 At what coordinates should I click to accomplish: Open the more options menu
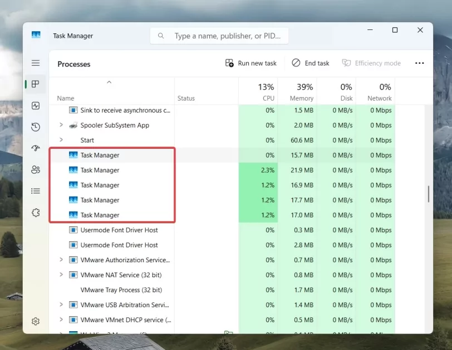419,63
